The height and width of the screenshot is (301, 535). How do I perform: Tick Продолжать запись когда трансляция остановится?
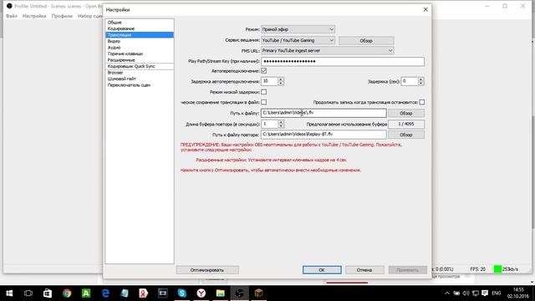[422, 102]
